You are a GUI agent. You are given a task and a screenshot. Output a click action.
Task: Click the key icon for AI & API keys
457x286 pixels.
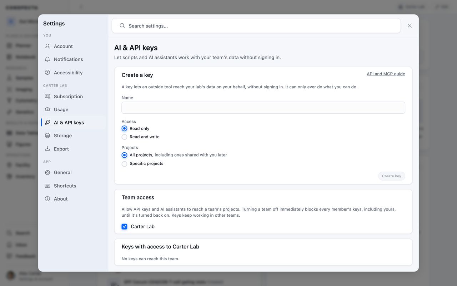pos(47,123)
